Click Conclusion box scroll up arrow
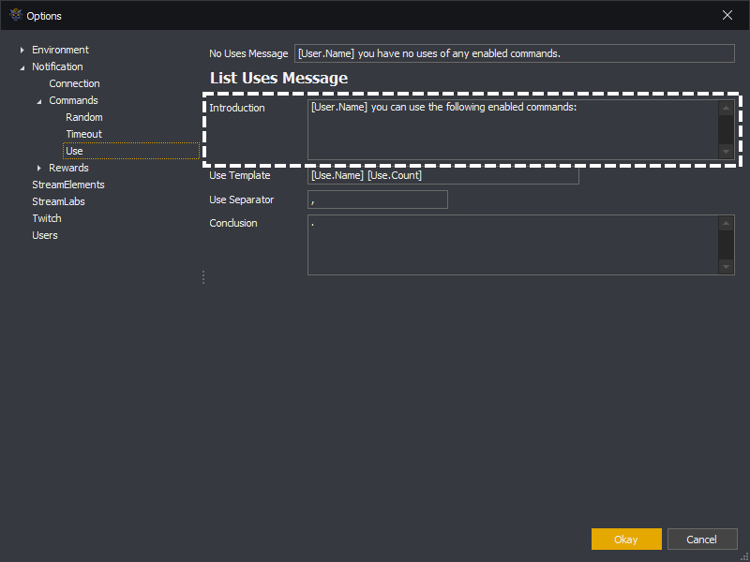The image size is (750, 562). coord(726,223)
